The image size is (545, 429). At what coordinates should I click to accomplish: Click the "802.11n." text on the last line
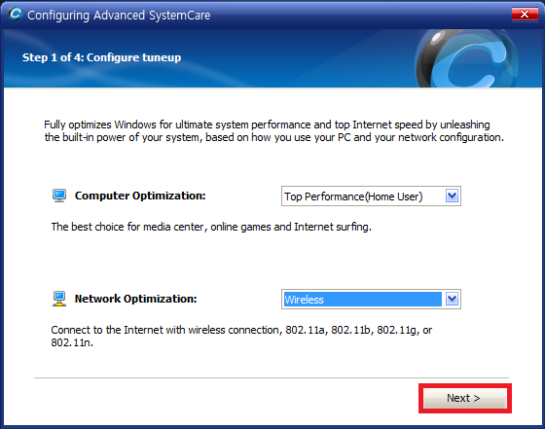(x=72, y=342)
